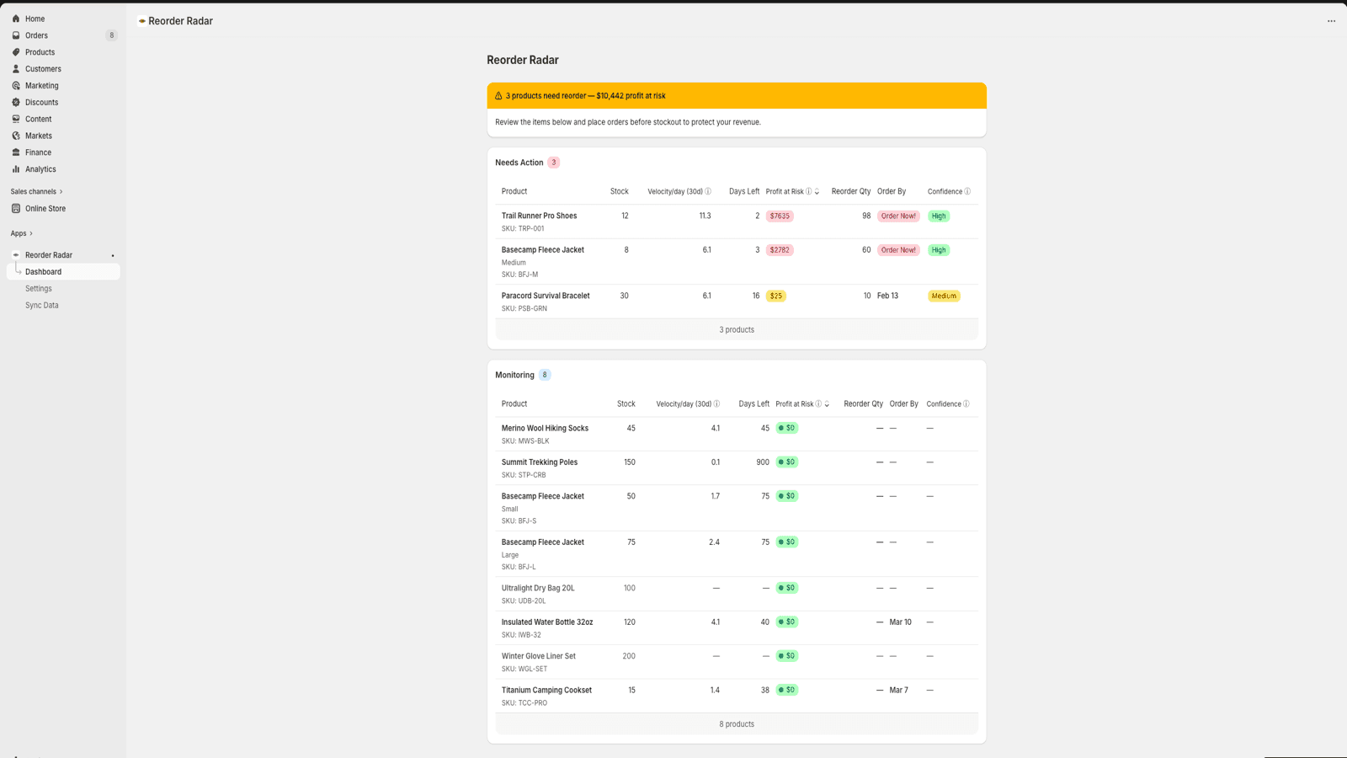Click Titanium Camping Cookset product name
Screen dimensions: 1347x758
coord(546,690)
